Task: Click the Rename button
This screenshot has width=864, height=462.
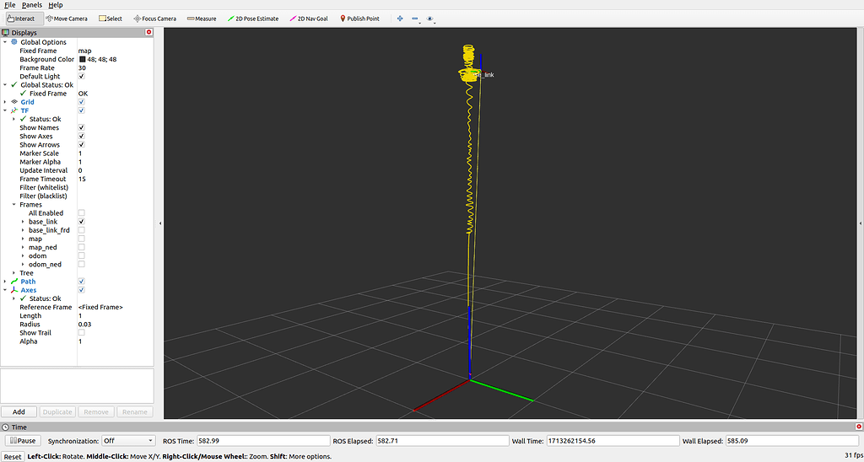Action: pos(134,412)
